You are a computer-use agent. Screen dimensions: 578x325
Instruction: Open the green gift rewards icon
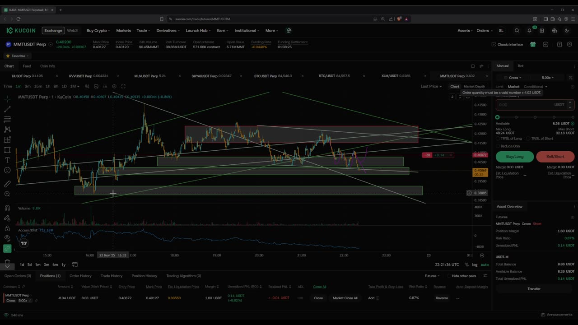(x=533, y=44)
